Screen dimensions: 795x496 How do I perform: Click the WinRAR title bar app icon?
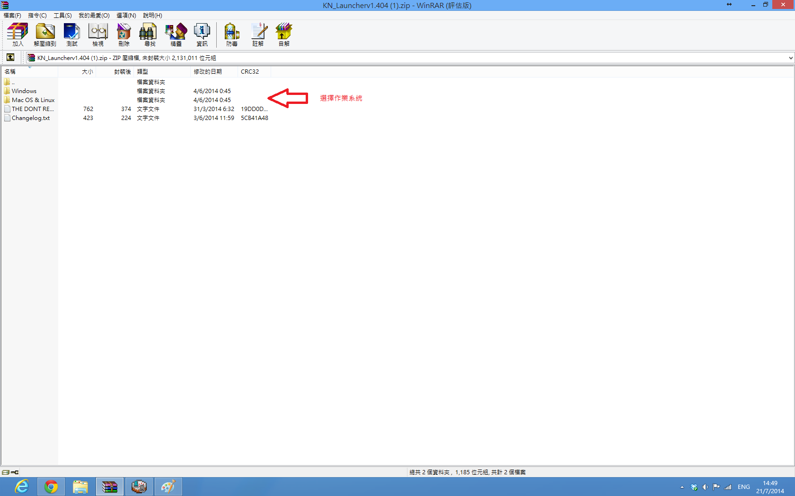coord(5,5)
